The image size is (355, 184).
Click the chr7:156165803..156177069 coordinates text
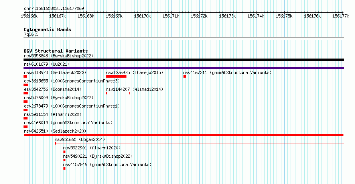(x=54, y=9)
